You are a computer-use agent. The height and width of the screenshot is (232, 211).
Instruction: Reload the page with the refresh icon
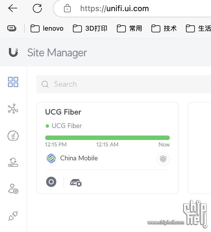point(37,8)
